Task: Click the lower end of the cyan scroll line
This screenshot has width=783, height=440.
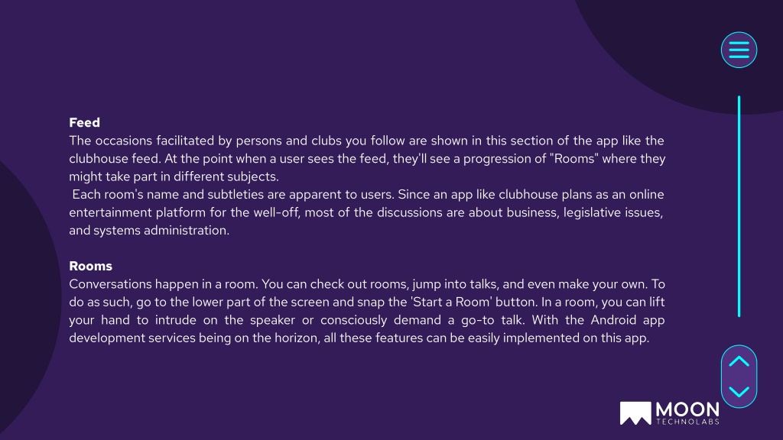Action: tap(739, 314)
